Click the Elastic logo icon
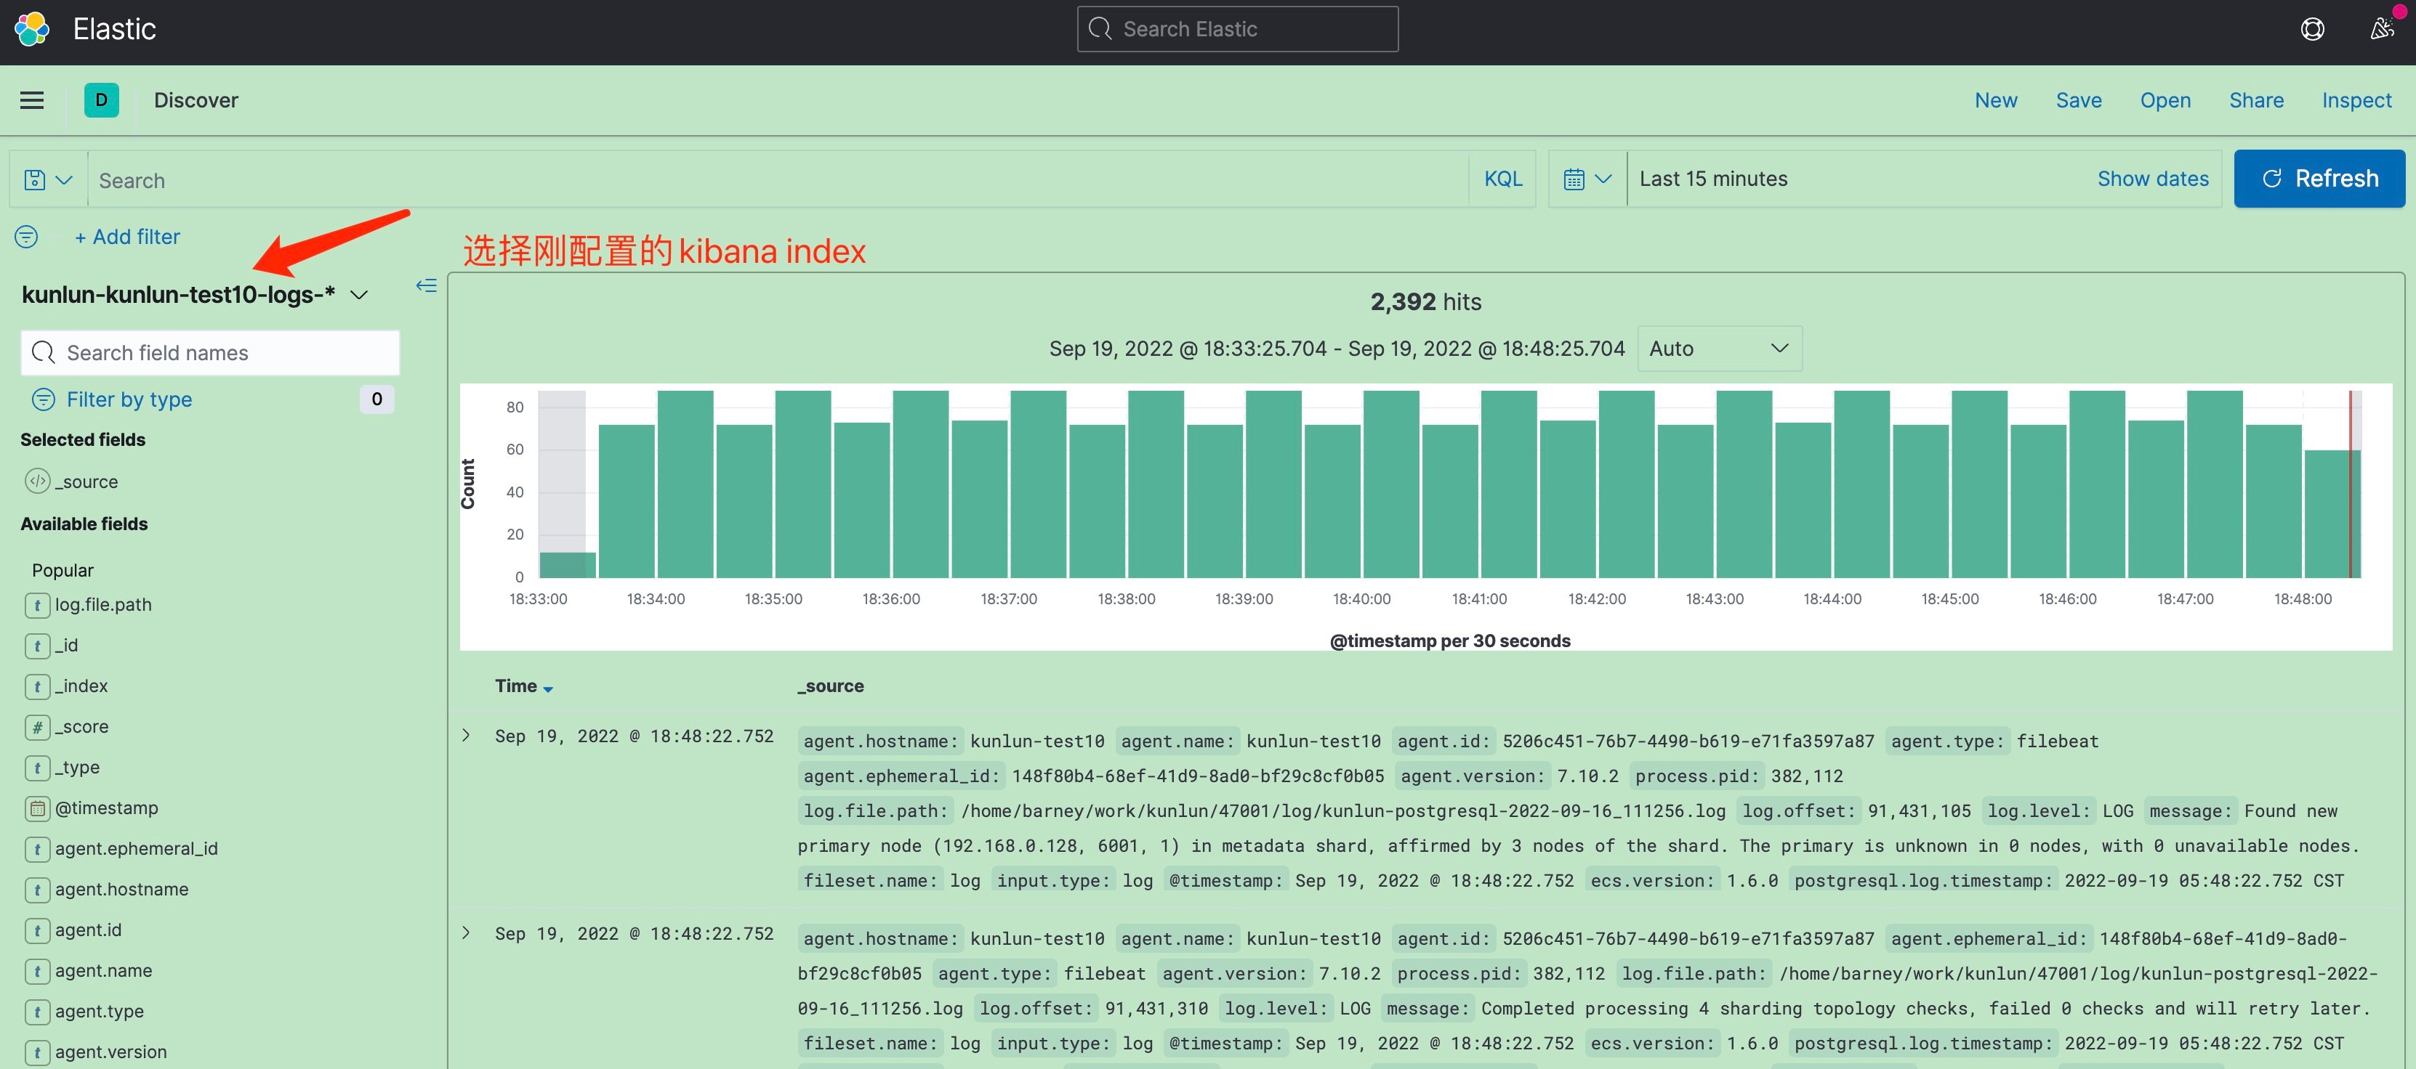The height and width of the screenshot is (1069, 2416). click(32, 29)
